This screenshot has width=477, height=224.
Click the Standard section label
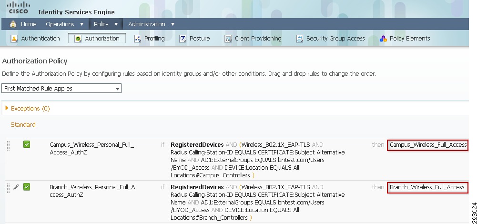[23, 124]
